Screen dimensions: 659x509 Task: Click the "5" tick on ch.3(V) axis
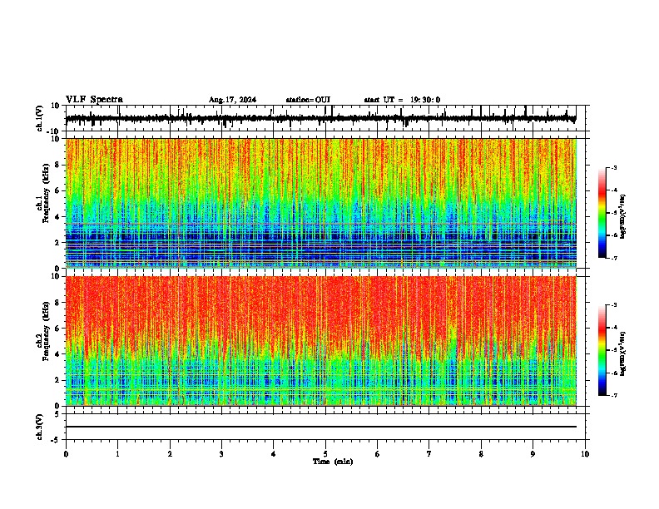[58, 414]
